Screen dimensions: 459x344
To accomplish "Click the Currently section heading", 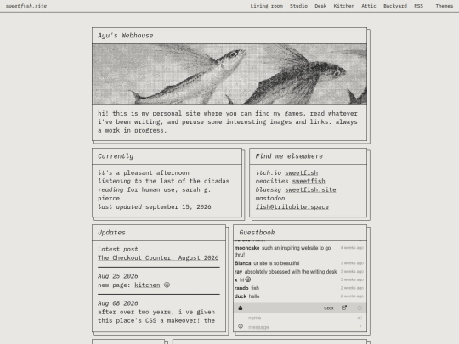I will coord(116,156).
